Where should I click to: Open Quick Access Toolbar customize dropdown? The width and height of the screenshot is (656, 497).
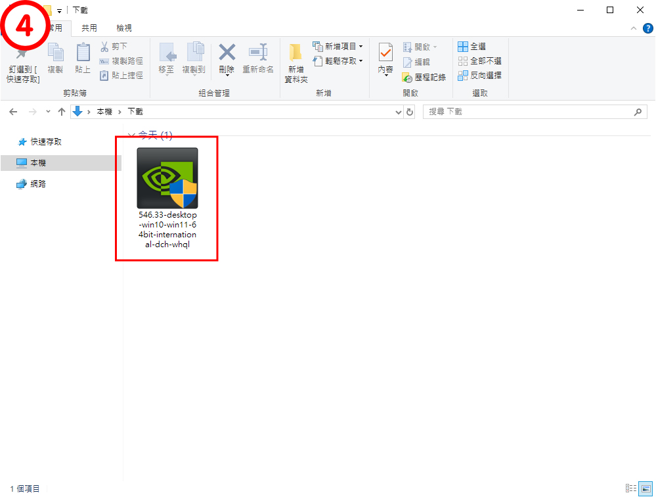point(59,11)
